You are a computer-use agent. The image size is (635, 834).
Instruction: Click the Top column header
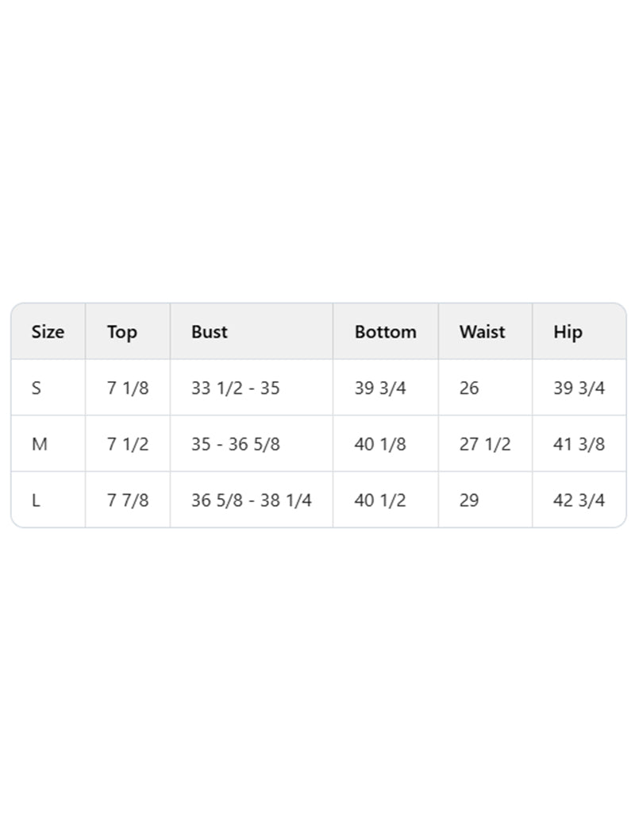[x=122, y=332]
